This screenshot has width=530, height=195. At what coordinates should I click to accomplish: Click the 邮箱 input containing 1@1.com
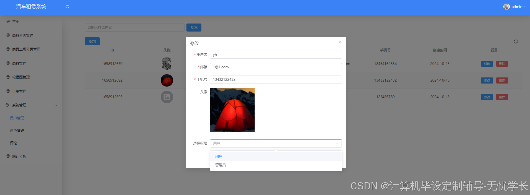276,67
